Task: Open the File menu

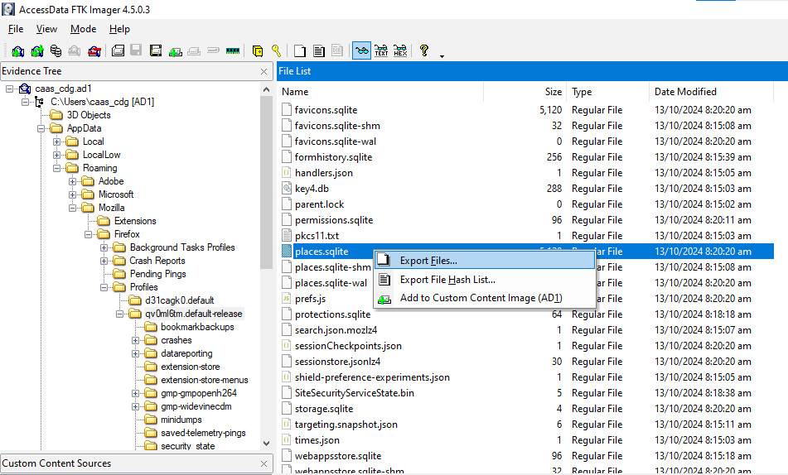Action: [16, 29]
